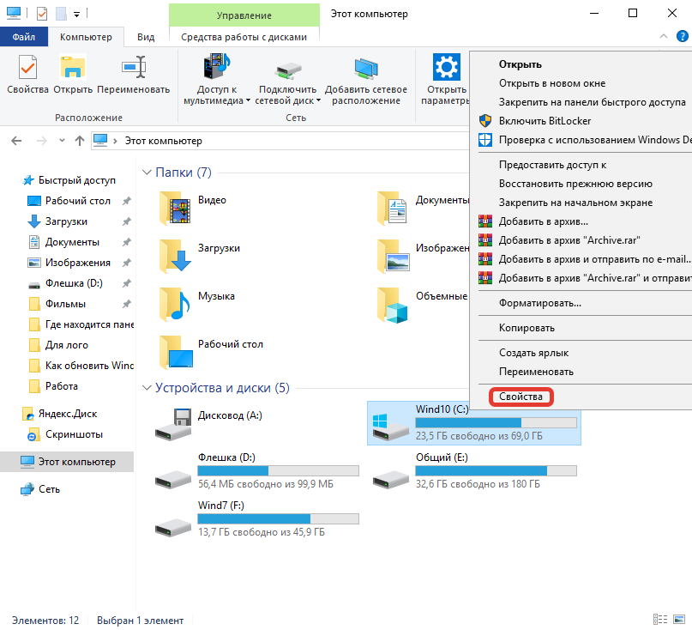The height and width of the screenshot is (630, 692).
Task: Select the Wind10 (C:) drive icon
Action: pyautogui.click(x=390, y=424)
